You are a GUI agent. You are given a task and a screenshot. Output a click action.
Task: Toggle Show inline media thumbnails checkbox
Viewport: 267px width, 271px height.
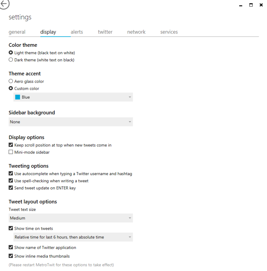point(11,256)
